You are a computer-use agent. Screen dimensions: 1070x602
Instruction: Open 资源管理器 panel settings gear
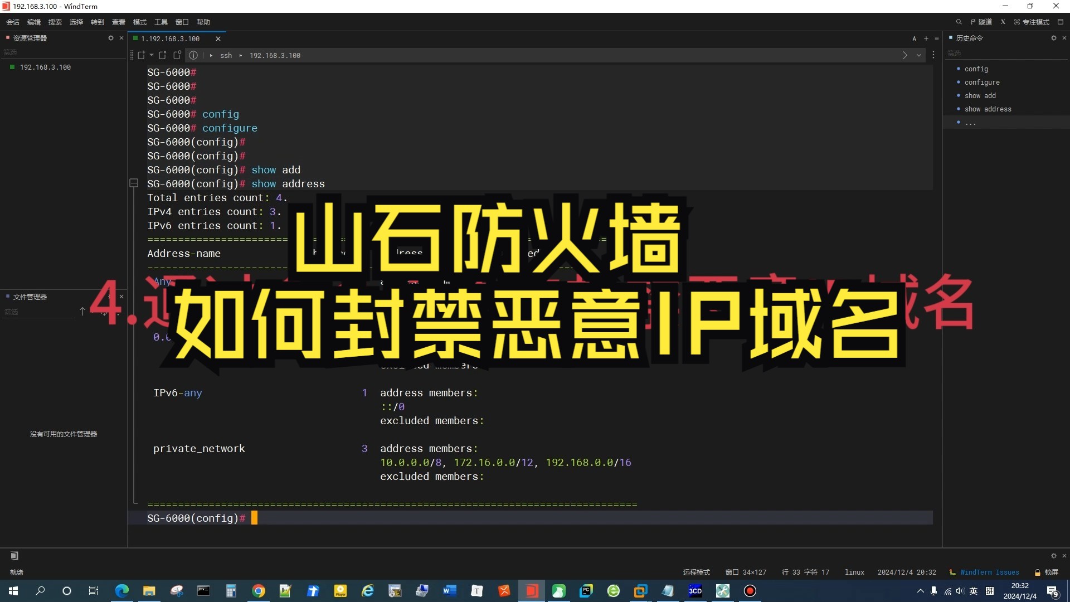point(110,38)
